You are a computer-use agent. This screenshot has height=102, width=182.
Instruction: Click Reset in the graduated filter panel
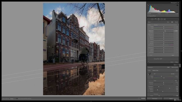172,62
